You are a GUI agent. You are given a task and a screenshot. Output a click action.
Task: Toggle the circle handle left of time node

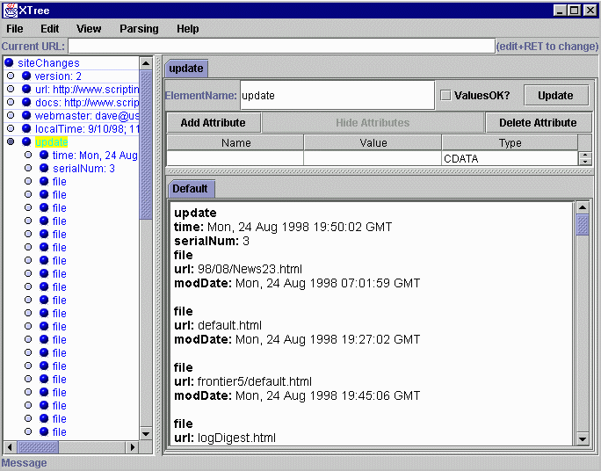tap(28, 156)
